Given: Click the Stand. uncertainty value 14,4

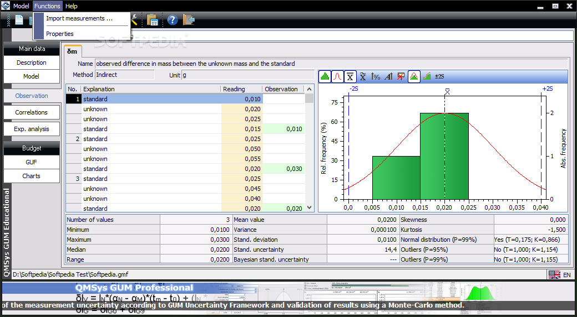Looking at the screenshot, I should [x=362, y=250].
